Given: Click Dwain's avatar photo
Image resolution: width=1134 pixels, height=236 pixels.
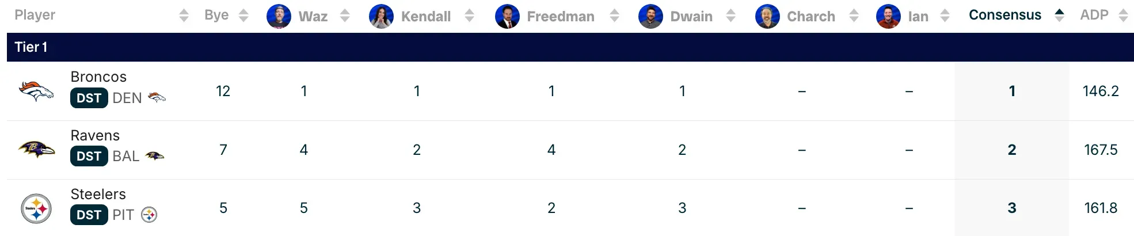Looking at the screenshot, I should coord(650,16).
